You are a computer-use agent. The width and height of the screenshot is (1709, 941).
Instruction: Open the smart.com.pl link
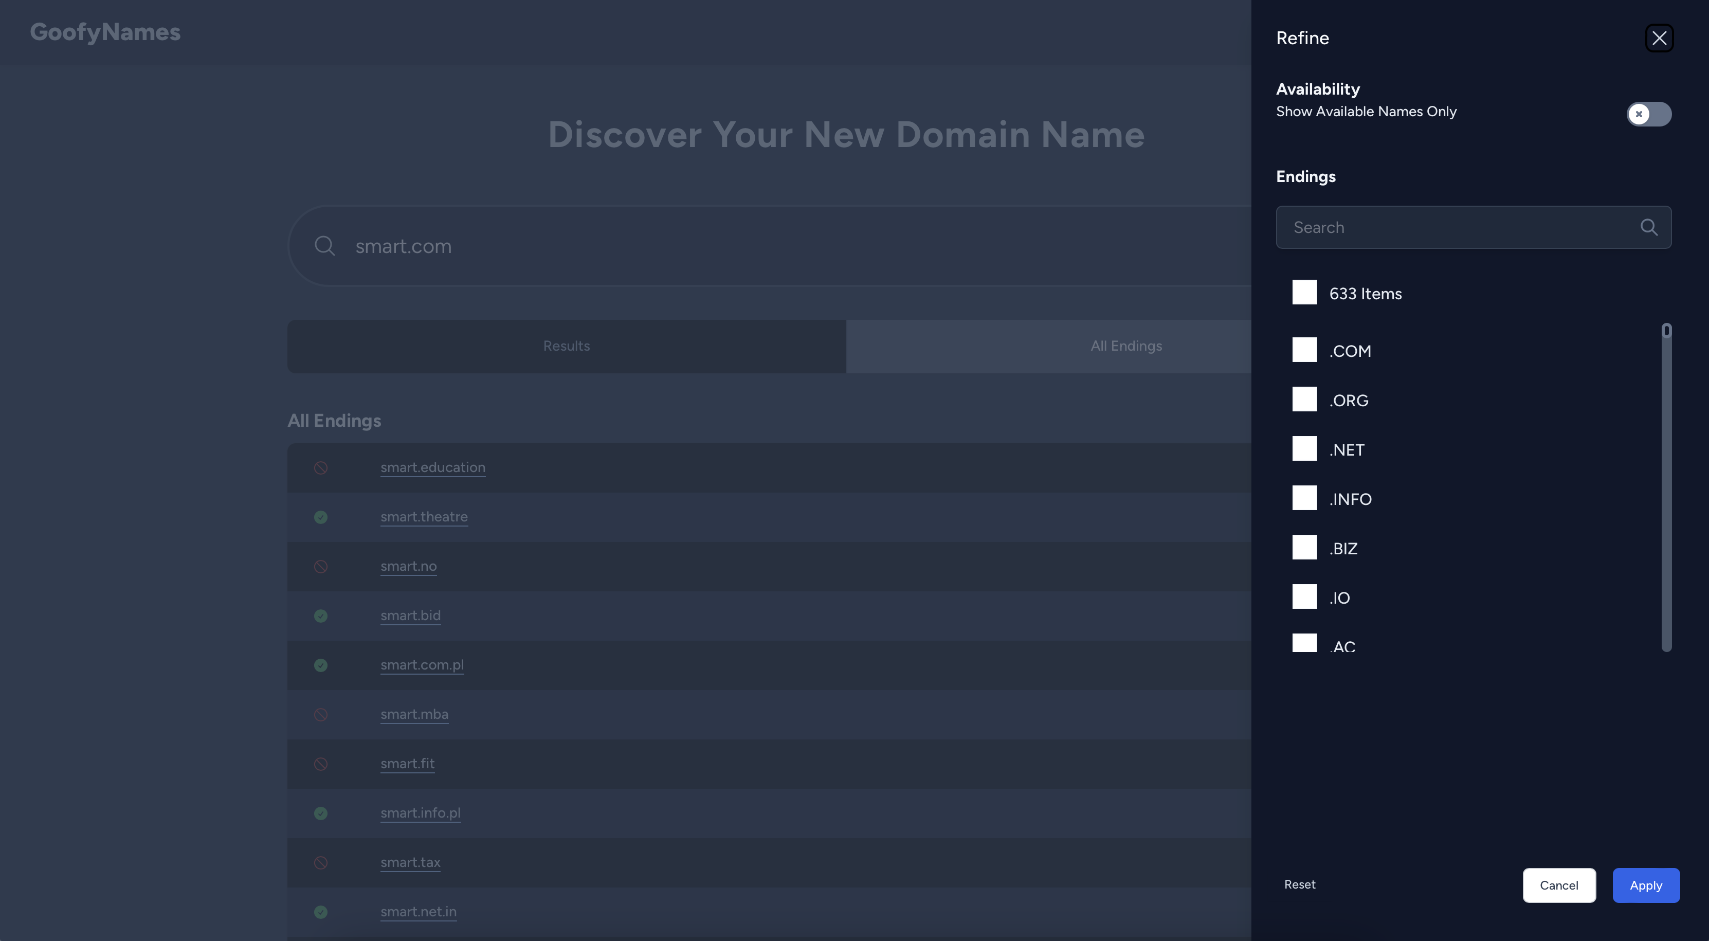pyautogui.click(x=422, y=664)
